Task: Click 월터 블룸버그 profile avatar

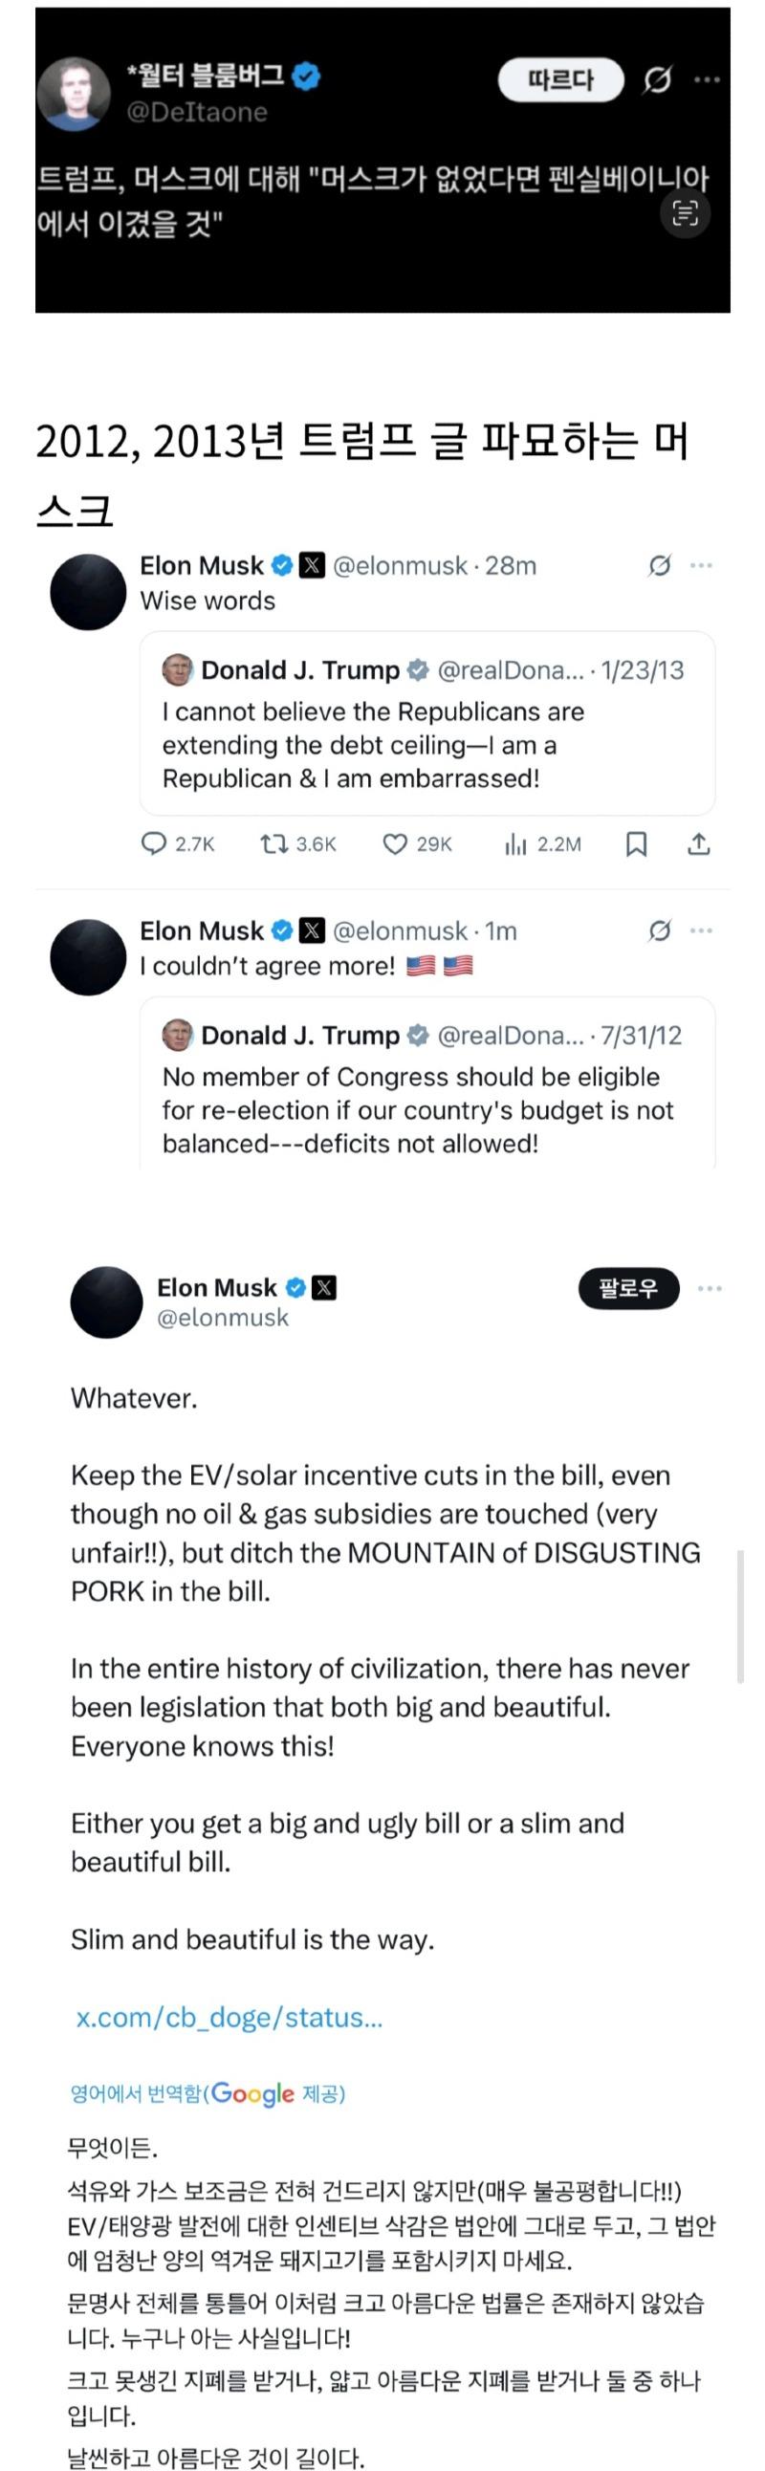Action: point(74,94)
